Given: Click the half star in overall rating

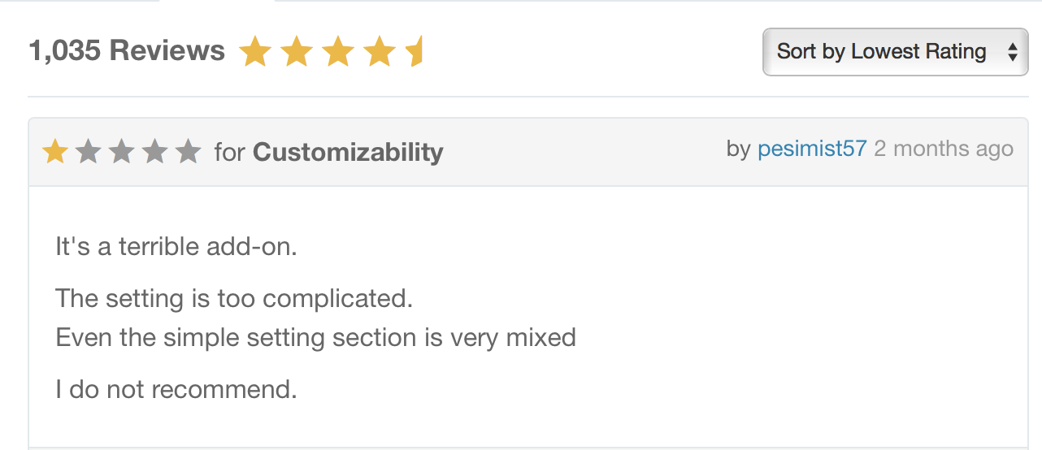Looking at the screenshot, I should click(x=415, y=52).
